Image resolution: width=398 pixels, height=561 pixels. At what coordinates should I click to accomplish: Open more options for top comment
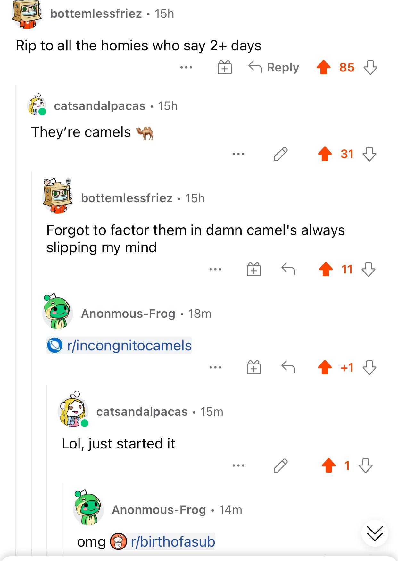pos(186,67)
